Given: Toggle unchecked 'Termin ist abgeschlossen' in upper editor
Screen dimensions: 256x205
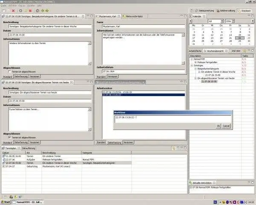Looking at the screenshot, I should [10, 72].
